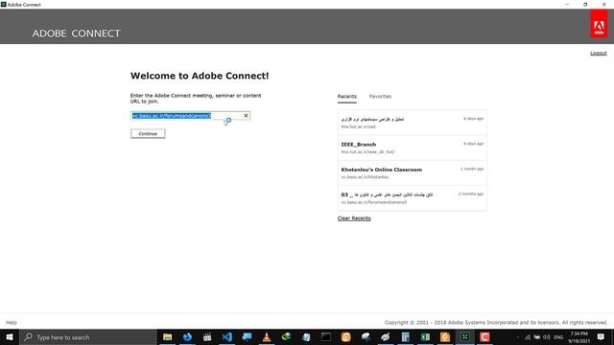Open Khotanlou's Online Classroom recent meeting

click(413, 172)
